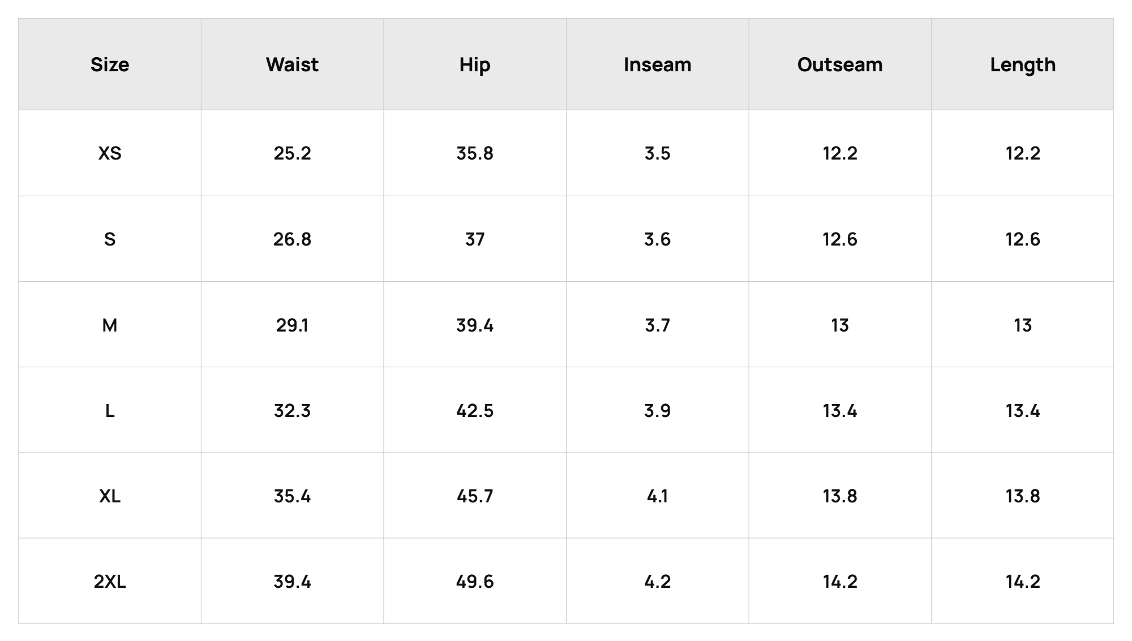The height and width of the screenshot is (641, 1132).
Task: Select the Outseam column header
Action: [840, 64]
